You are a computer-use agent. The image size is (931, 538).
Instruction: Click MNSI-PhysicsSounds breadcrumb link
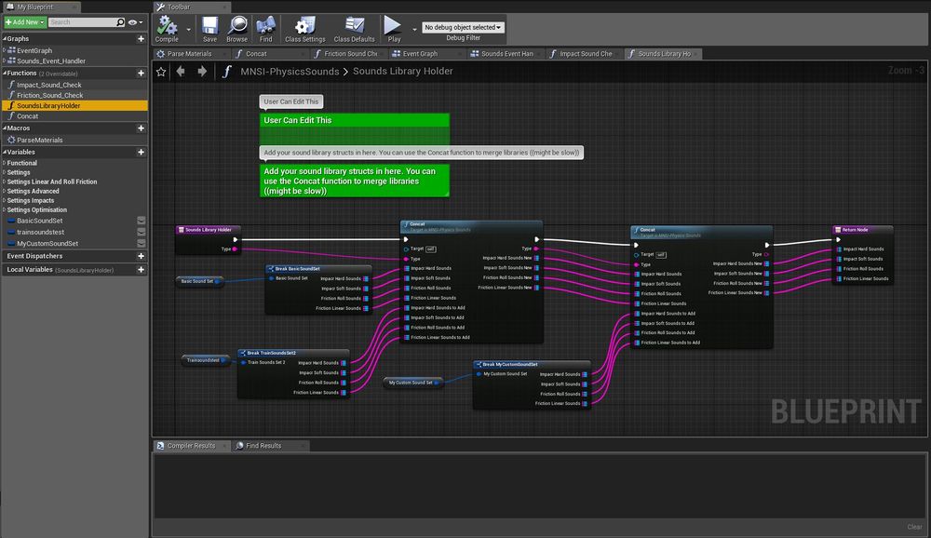pyautogui.click(x=289, y=71)
